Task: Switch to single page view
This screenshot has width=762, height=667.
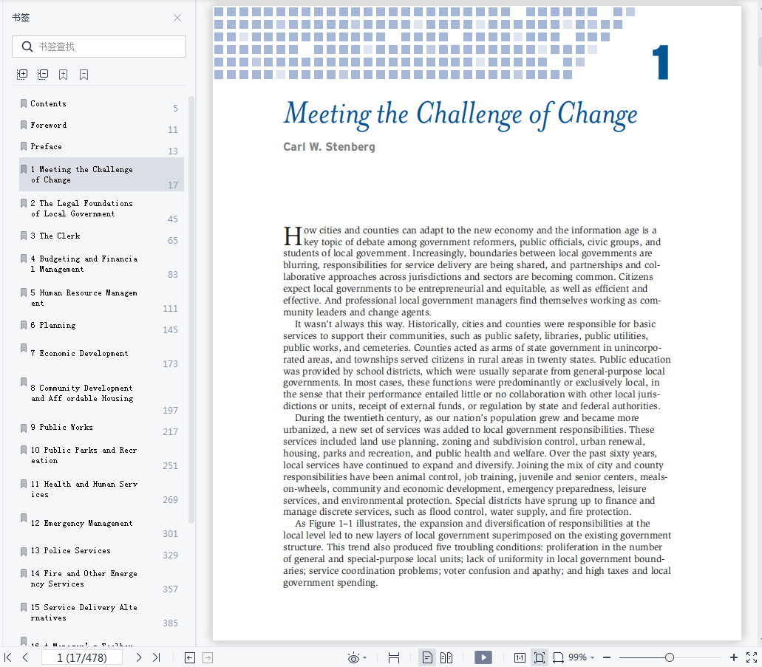Action: click(x=427, y=658)
